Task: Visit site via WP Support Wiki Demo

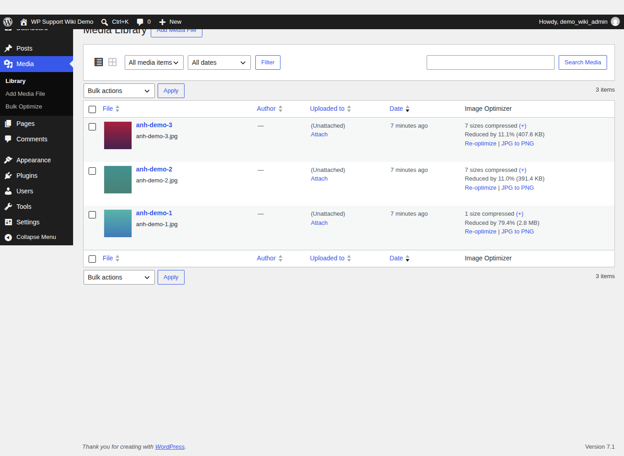Action: point(57,21)
